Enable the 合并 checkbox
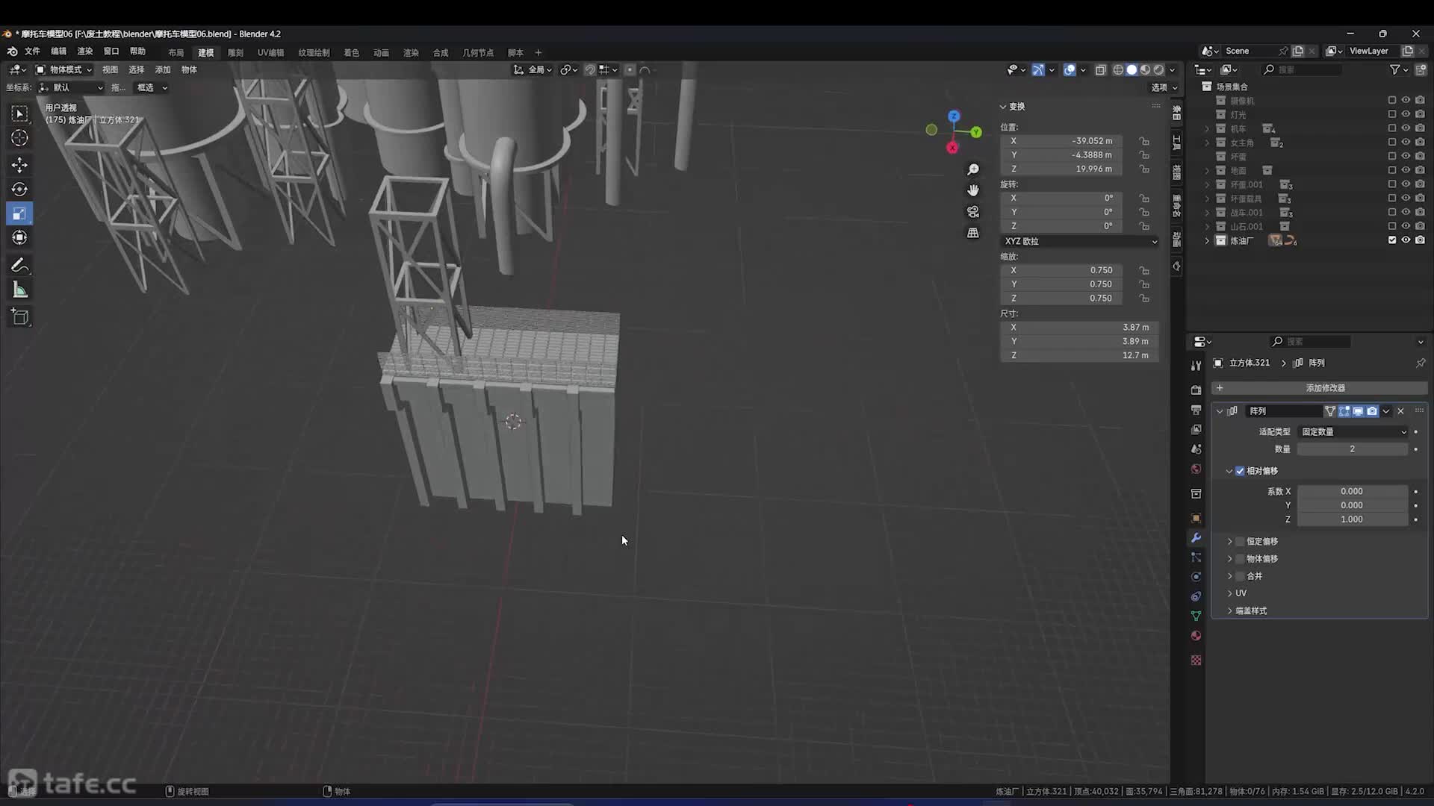 click(1240, 576)
